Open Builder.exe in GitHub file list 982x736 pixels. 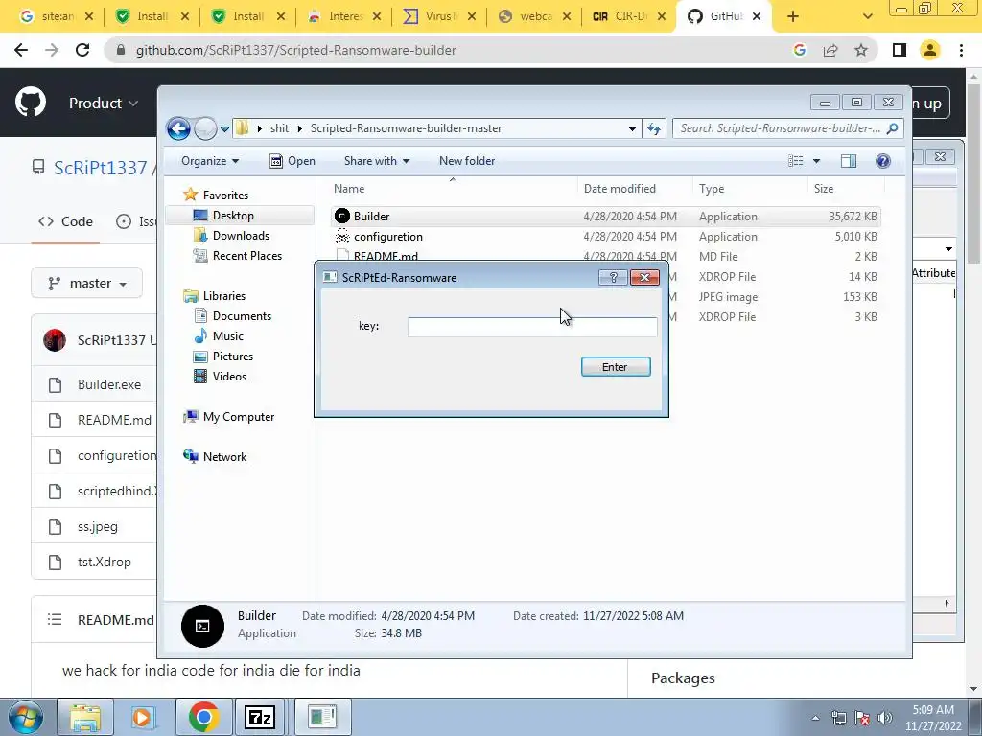(109, 384)
